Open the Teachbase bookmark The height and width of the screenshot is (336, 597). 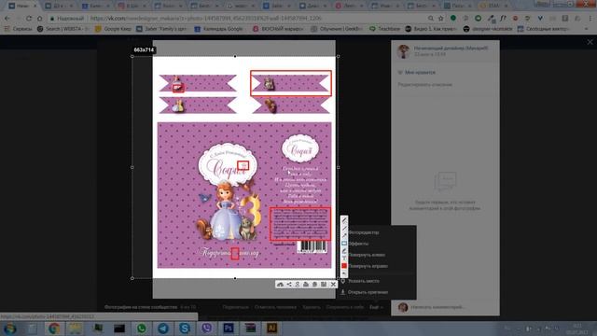point(384,29)
